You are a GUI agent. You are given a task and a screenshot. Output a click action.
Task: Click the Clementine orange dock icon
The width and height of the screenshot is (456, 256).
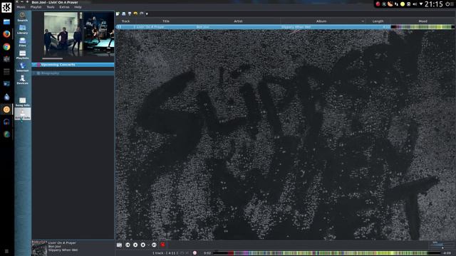(x=6, y=110)
